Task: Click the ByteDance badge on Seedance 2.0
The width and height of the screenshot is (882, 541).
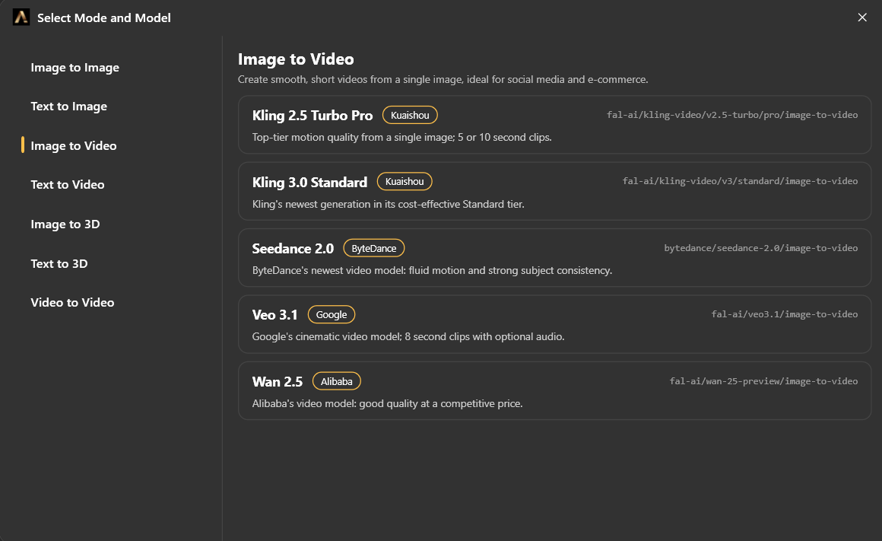Action: point(374,248)
